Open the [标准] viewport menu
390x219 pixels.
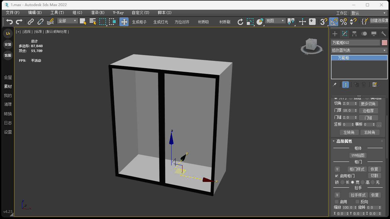coord(39,32)
